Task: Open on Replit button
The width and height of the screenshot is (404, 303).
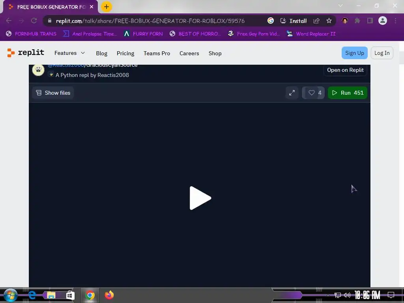Action: click(345, 70)
